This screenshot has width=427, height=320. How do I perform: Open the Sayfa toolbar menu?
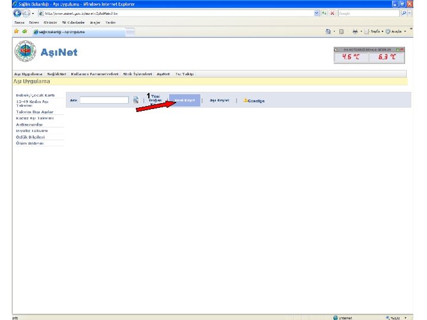pos(374,31)
